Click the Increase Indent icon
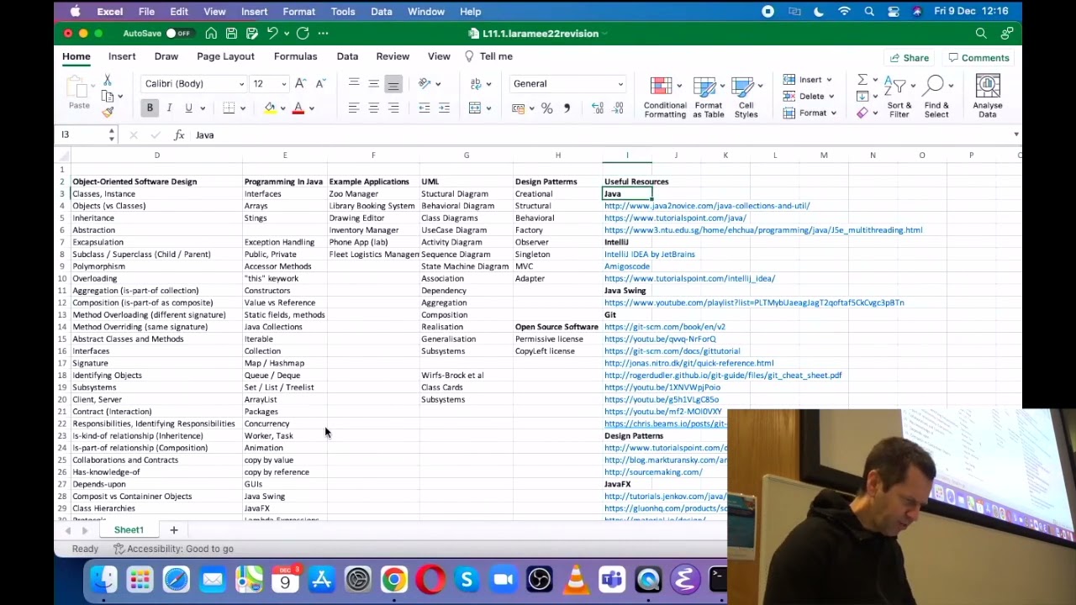1076x605 pixels. tap(444, 108)
